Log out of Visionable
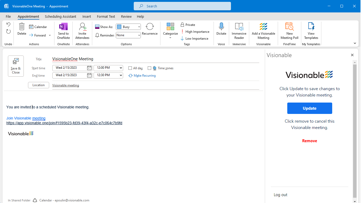The image size is (361, 203). click(x=281, y=195)
